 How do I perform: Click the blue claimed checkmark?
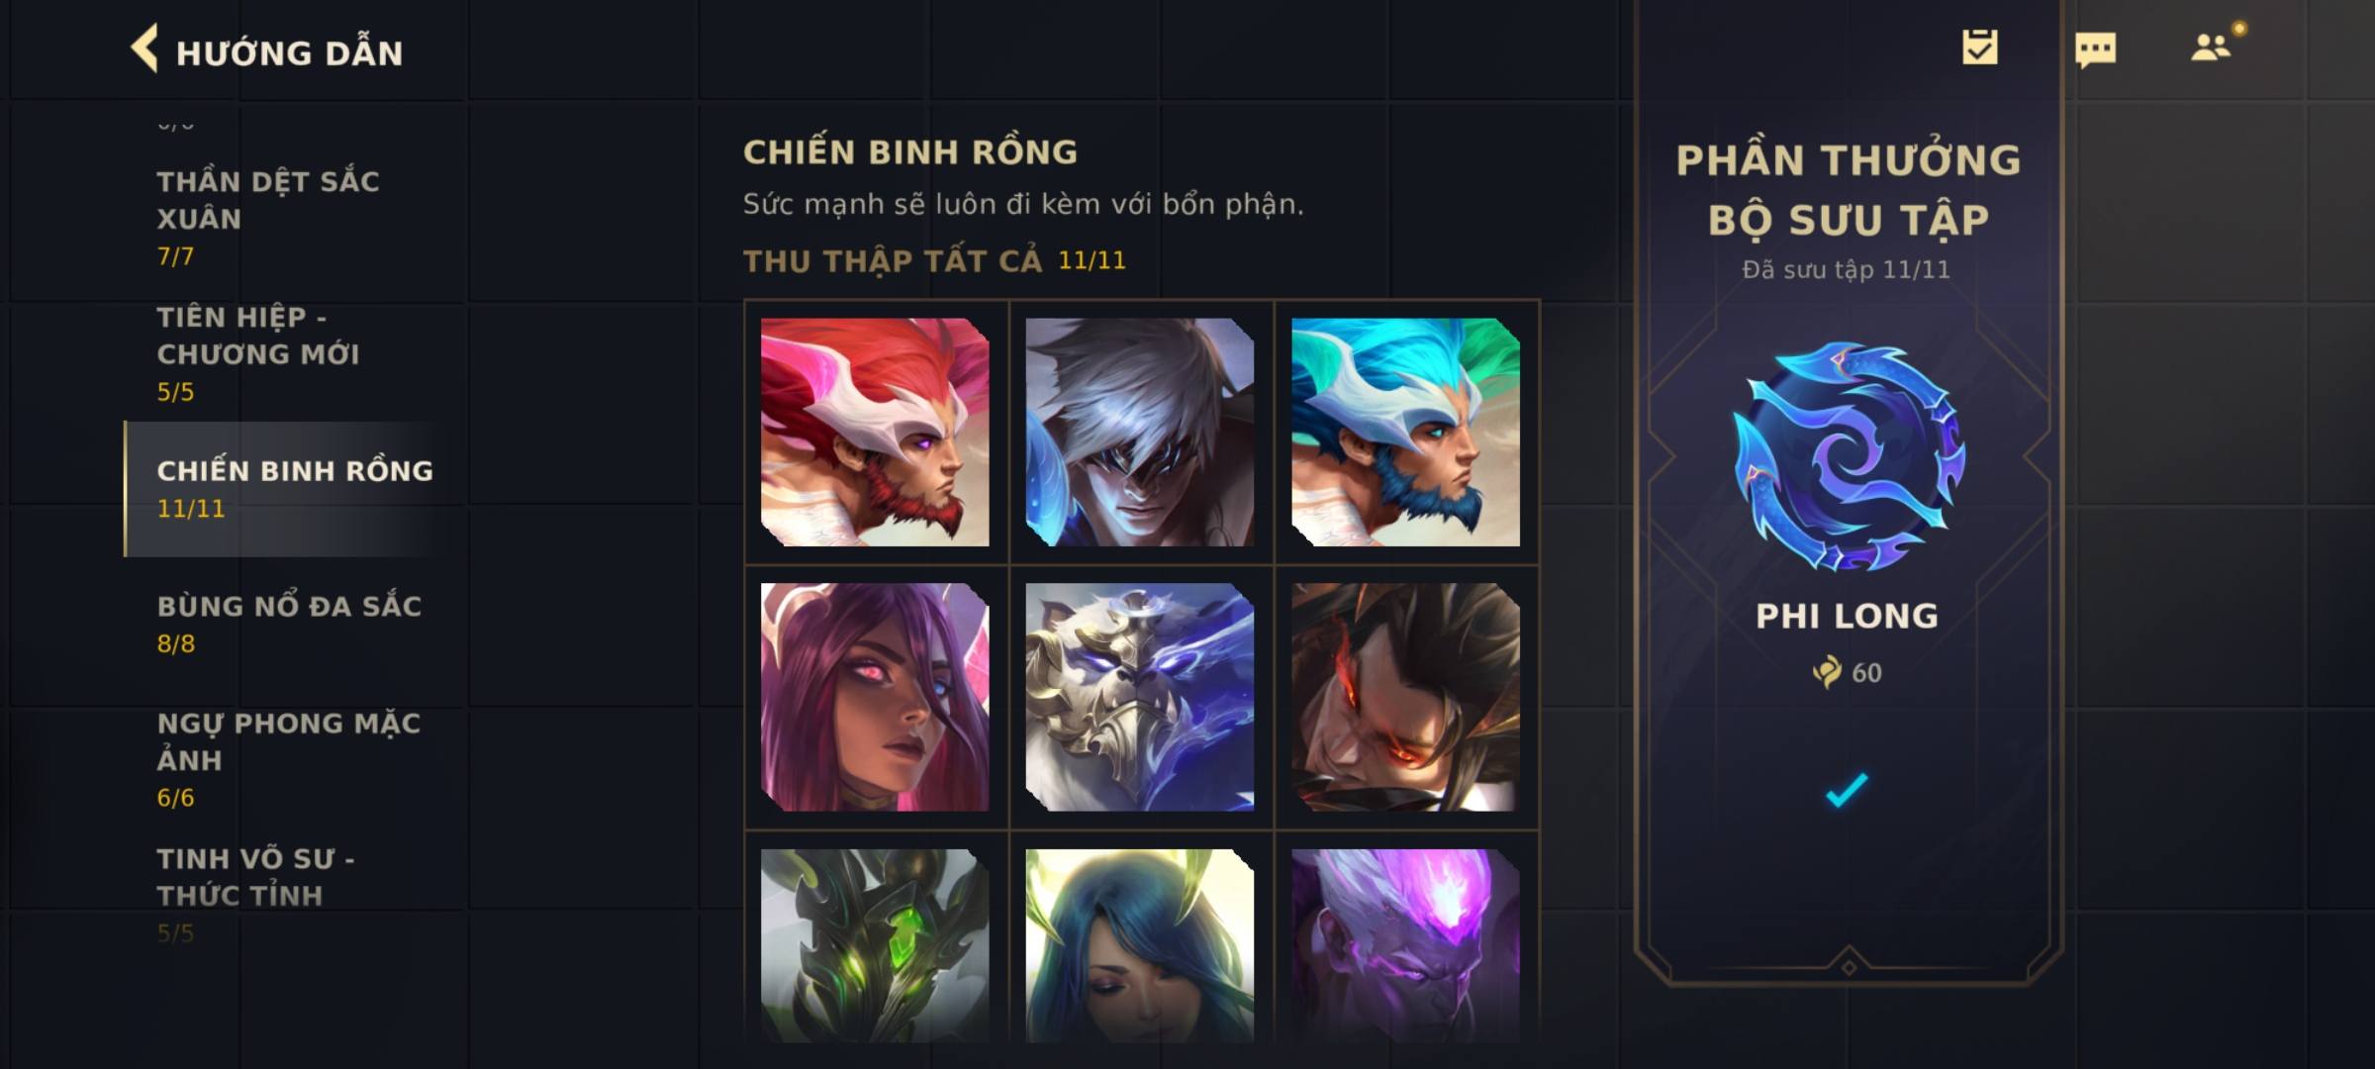coord(1847,789)
